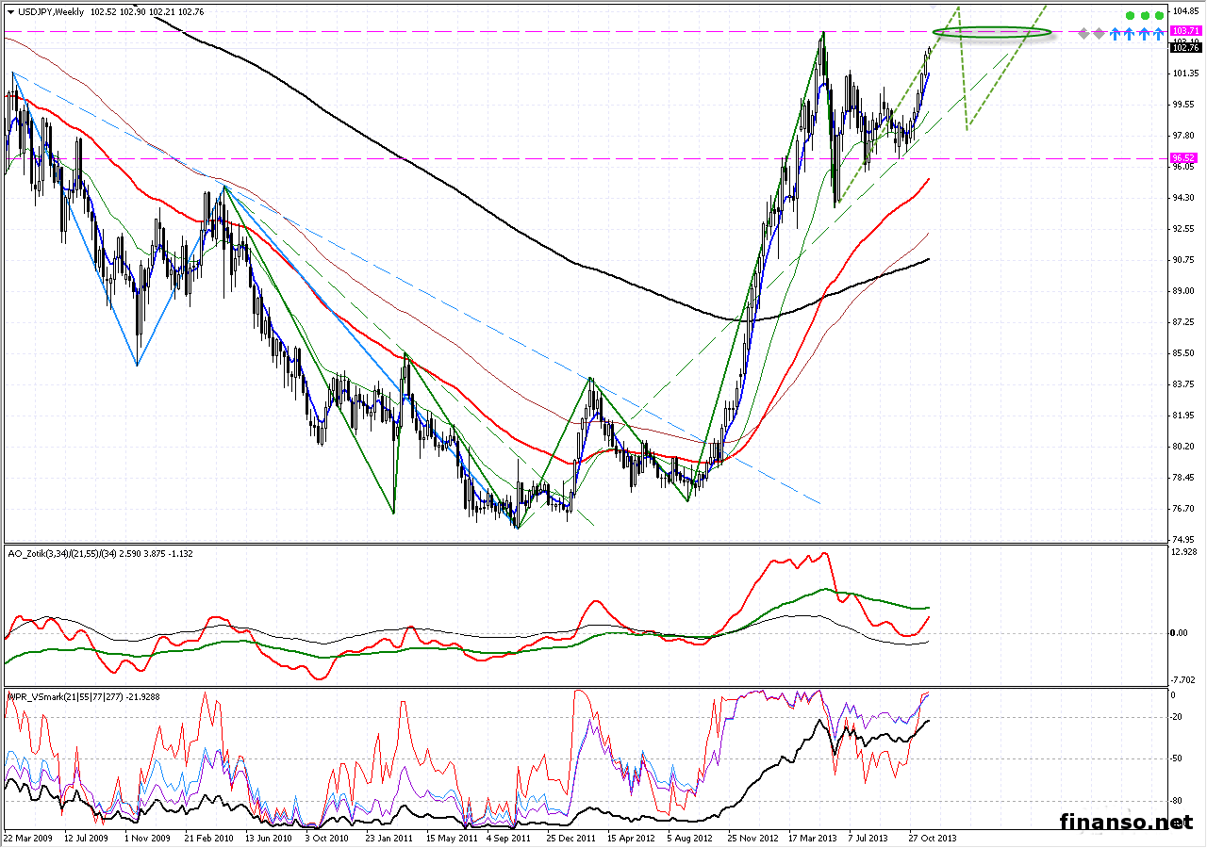Click the second gray diamond marker
1207x848 pixels.
tap(1099, 34)
